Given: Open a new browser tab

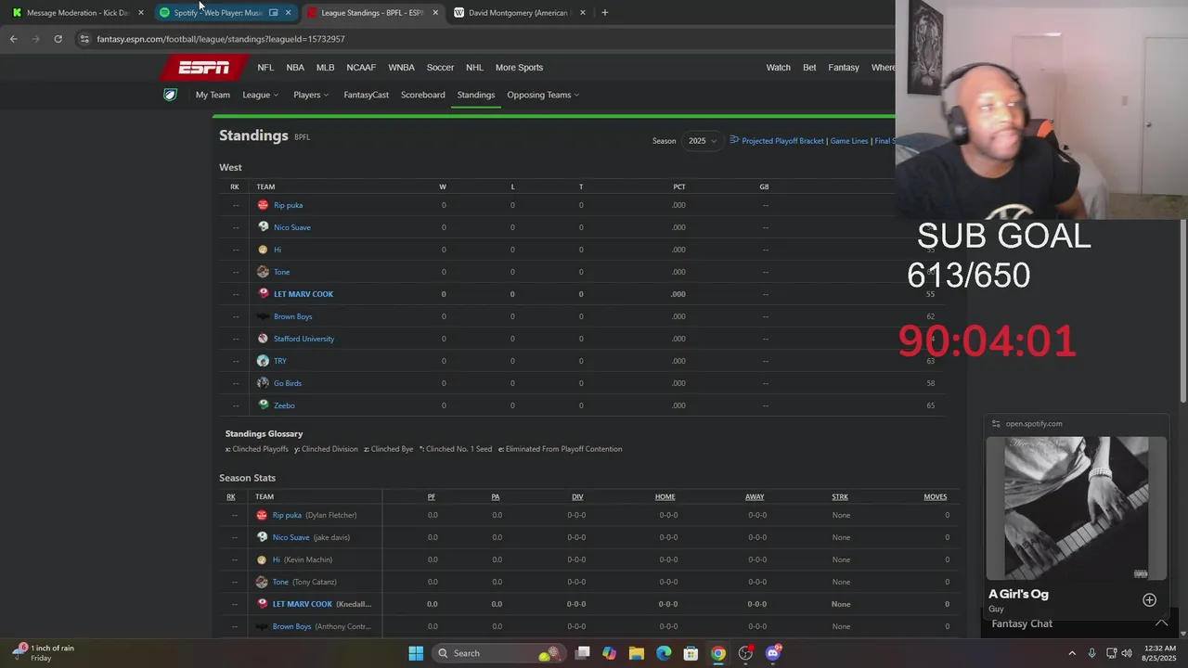Looking at the screenshot, I should [x=604, y=13].
